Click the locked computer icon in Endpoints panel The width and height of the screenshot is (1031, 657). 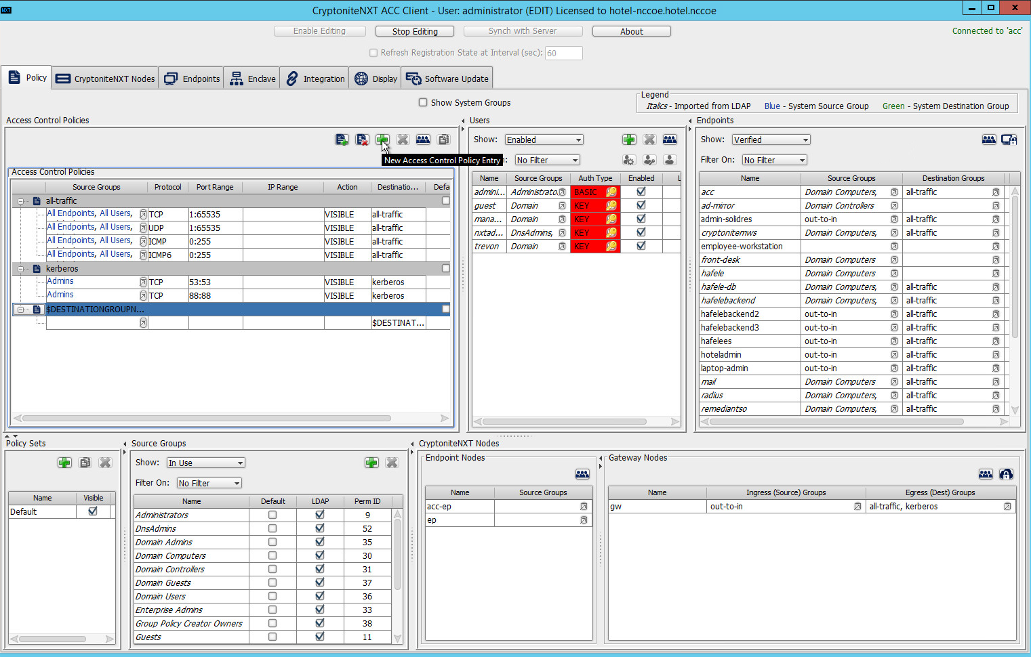[x=1009, y=140]
